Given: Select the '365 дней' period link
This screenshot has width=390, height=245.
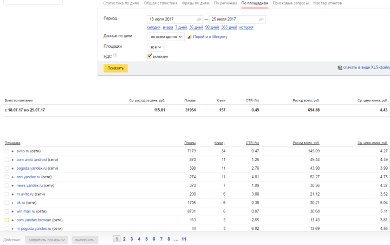Looking at the screenshot, I should coord(229,27).
